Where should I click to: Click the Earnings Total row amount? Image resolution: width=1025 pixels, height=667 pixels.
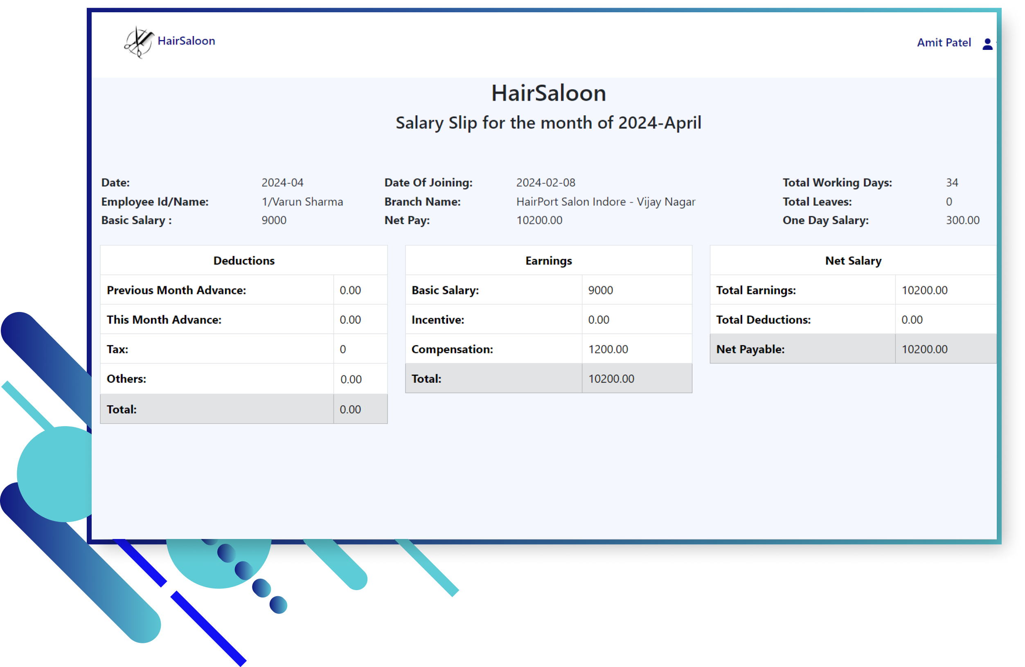tap(610, 379)
